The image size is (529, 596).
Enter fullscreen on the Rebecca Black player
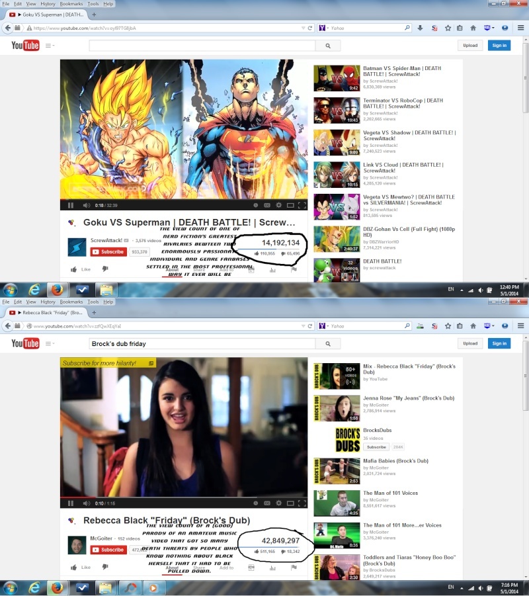[302, 503]
